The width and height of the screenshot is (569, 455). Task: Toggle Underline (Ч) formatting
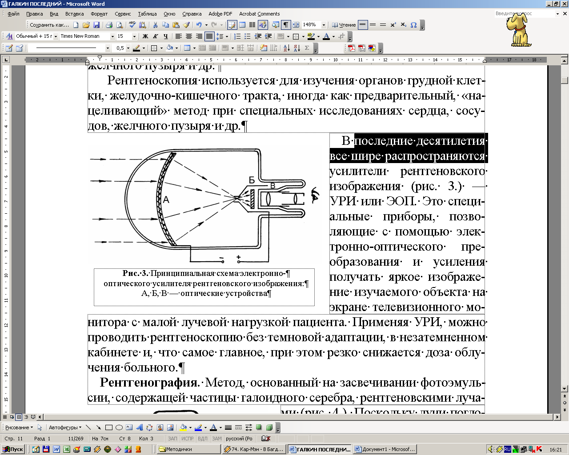166,36
